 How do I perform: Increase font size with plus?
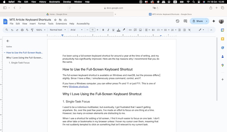coord(97,30)
